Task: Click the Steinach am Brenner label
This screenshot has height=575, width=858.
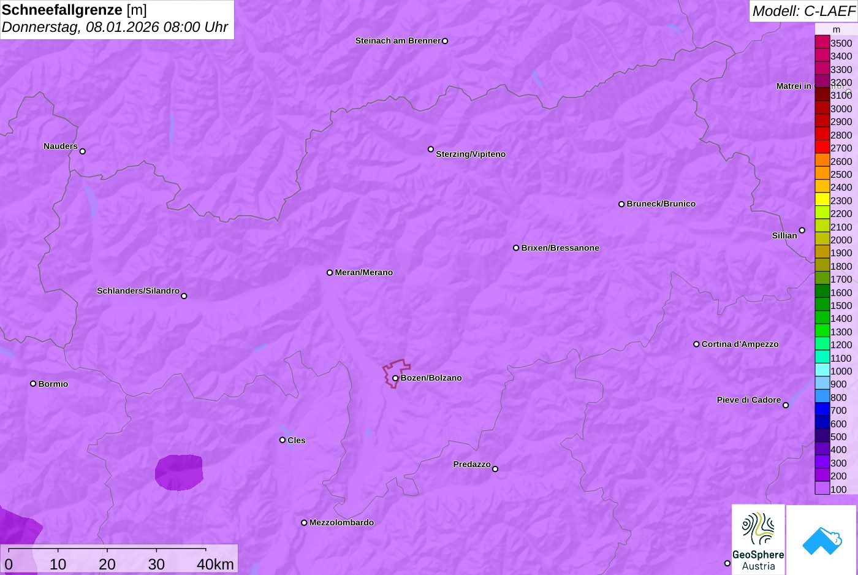Action: 398,40
